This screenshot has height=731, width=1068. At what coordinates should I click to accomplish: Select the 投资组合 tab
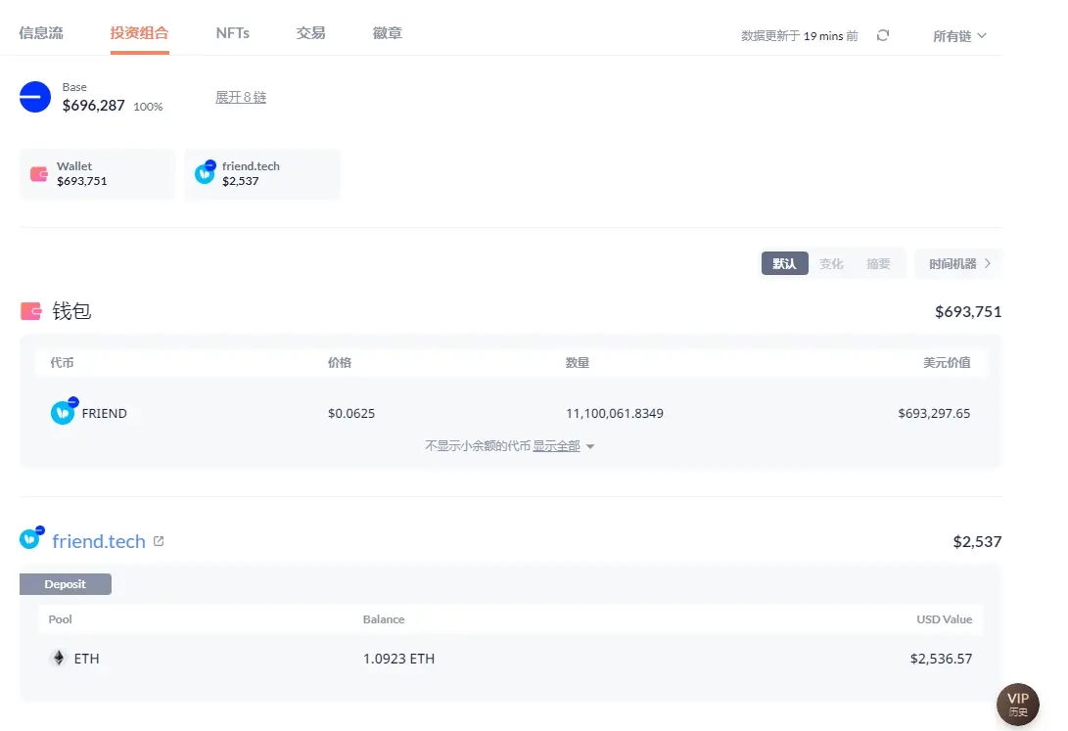coord(139,32)
